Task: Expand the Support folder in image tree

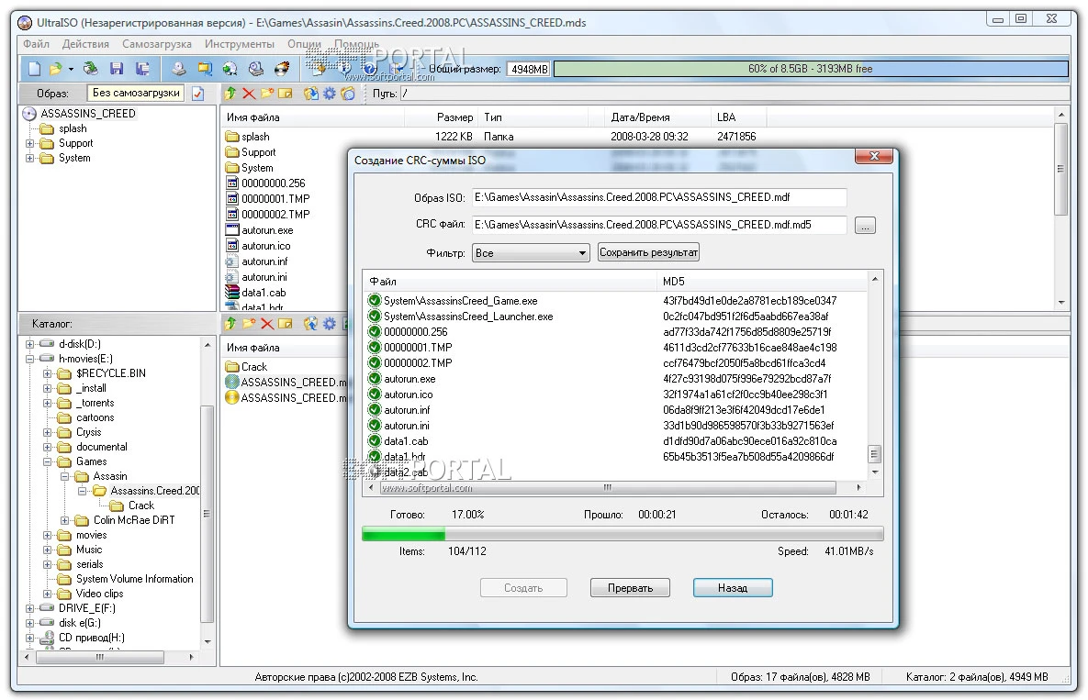Action: click(x=30, y=143)
